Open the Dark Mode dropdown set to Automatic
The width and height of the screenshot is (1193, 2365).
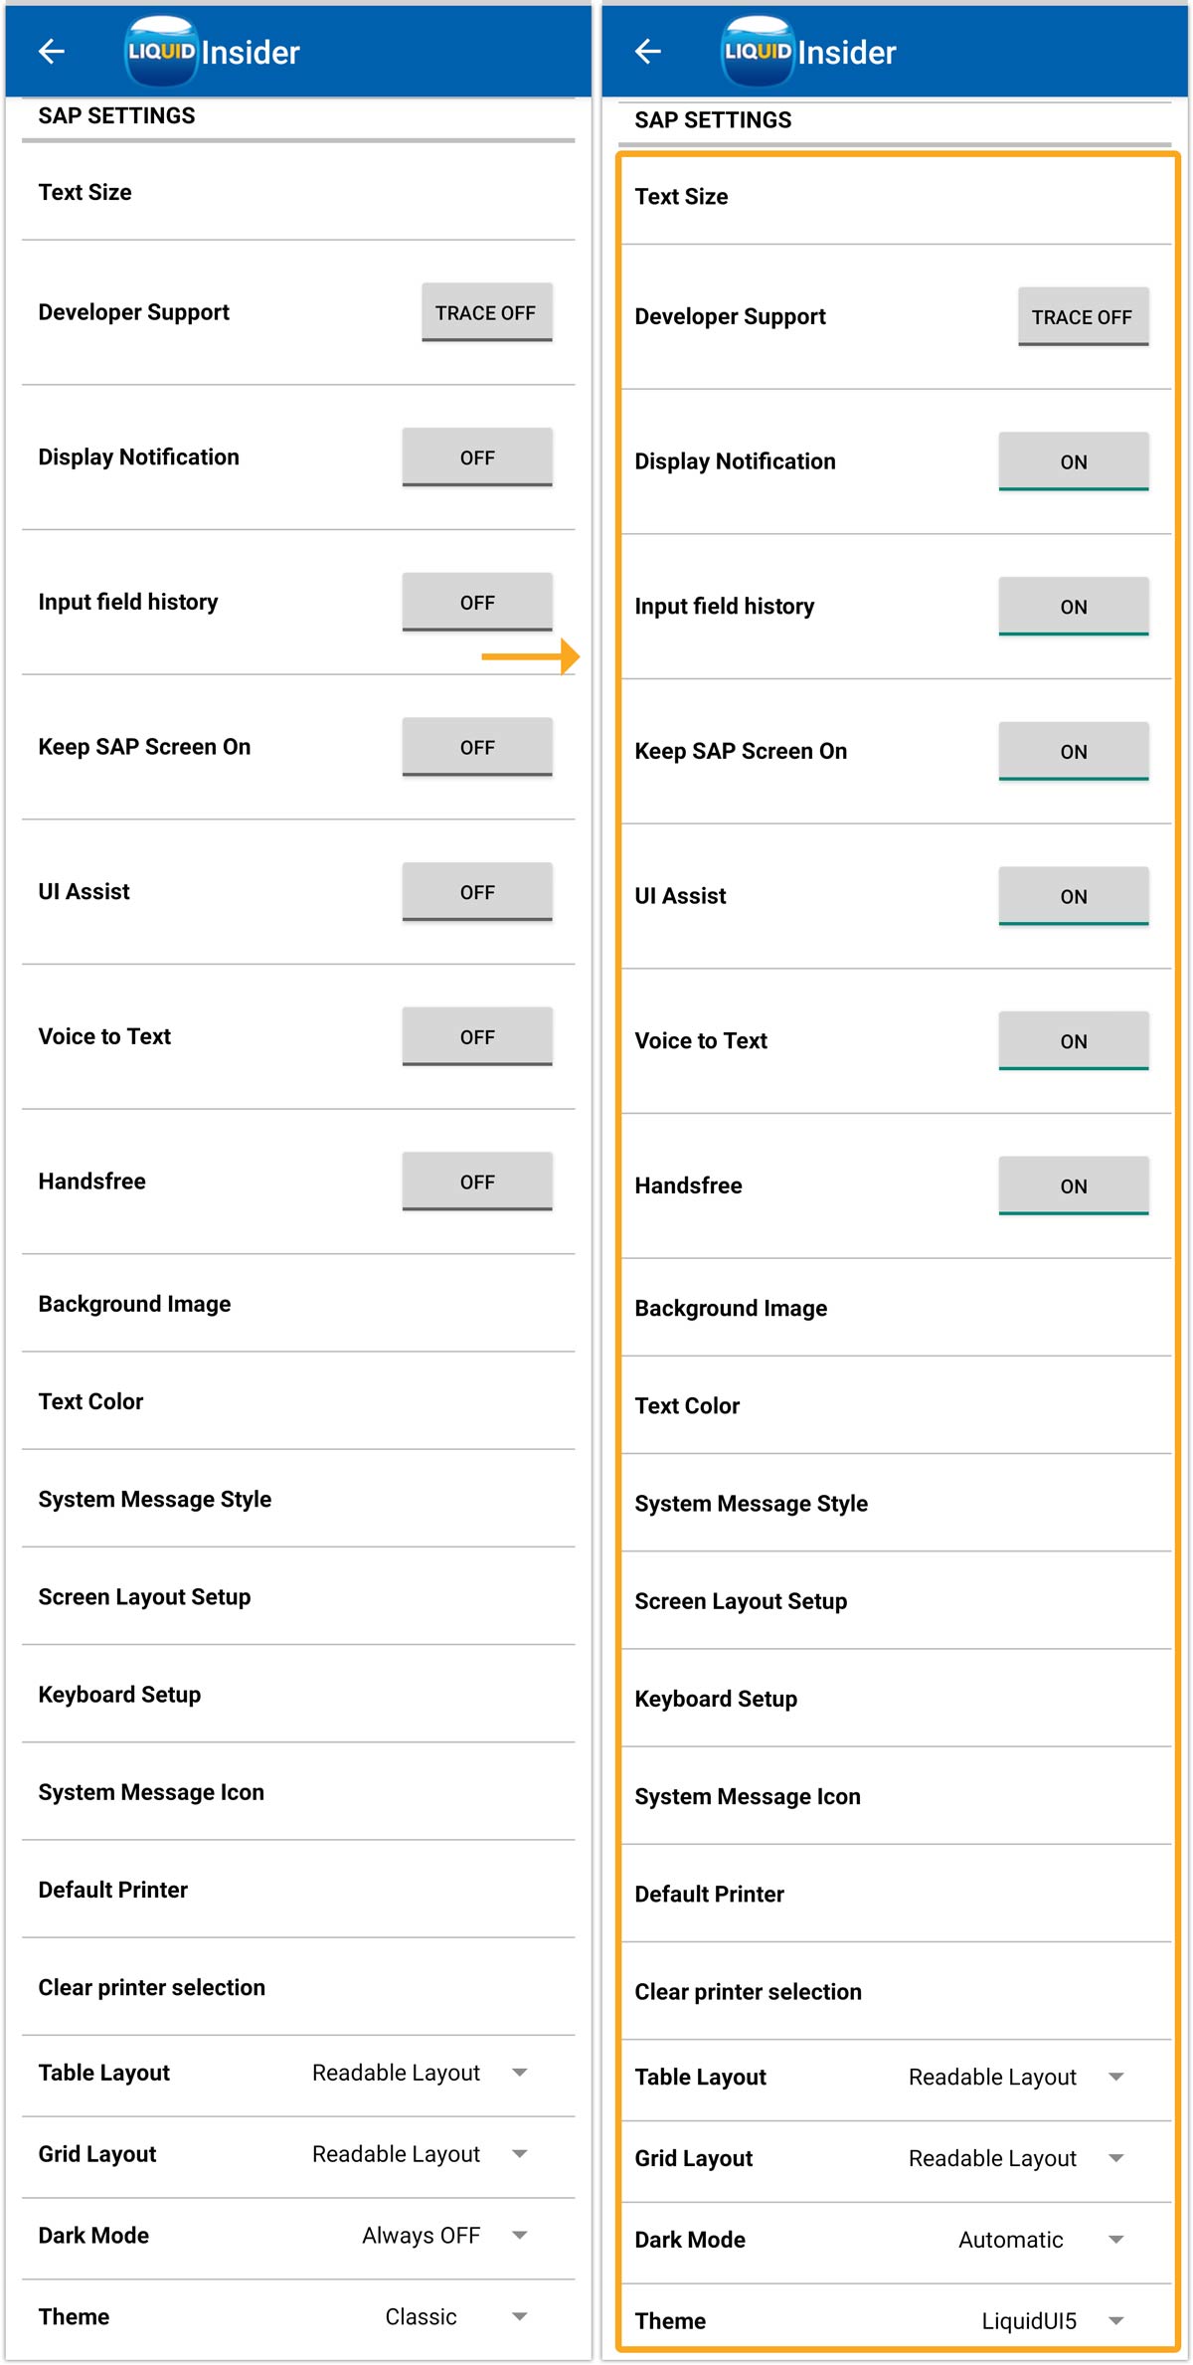click(x=1040, y=2240)
